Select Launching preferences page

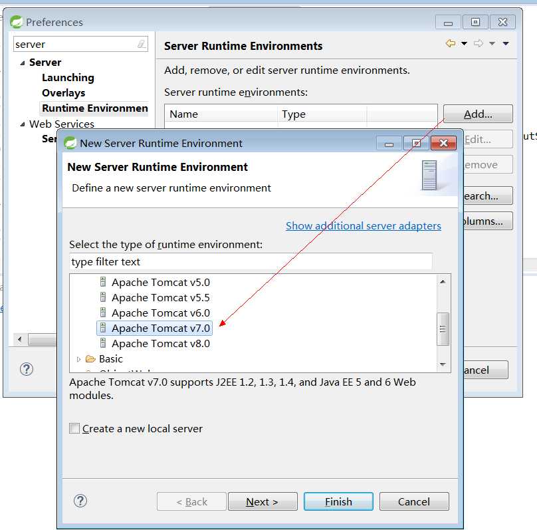68,78
